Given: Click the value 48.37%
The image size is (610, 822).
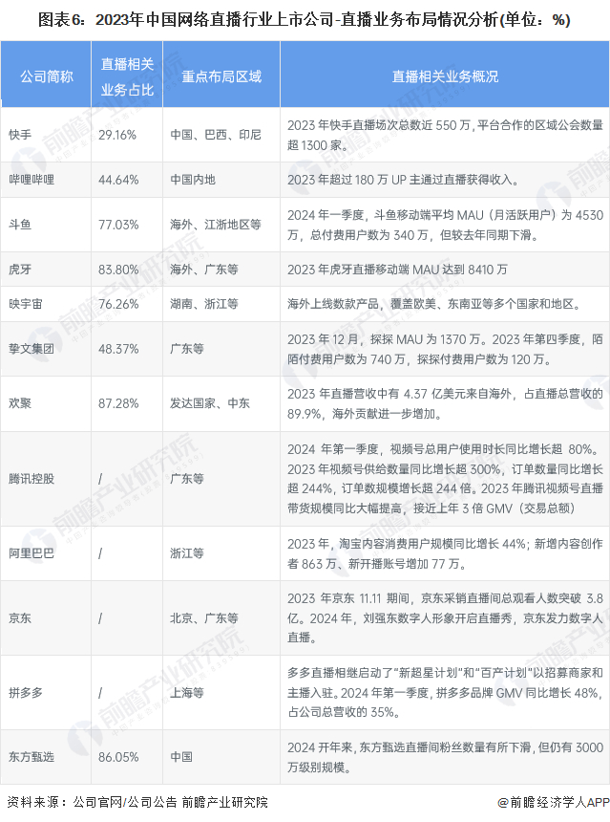Looking at the screenshot, I should pyautogui.click(x=118, y=349).
